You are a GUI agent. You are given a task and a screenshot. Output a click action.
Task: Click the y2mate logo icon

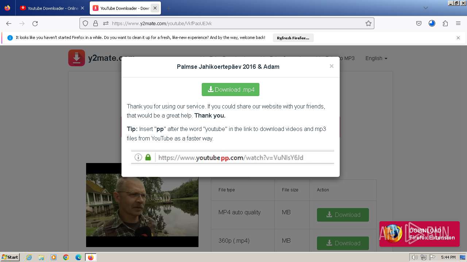pos(77,58)
